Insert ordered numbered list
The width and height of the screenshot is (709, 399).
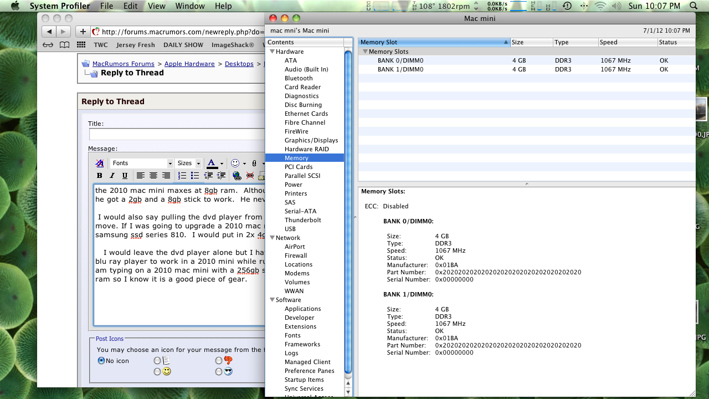pyautogui.click(x=182, y=176)
